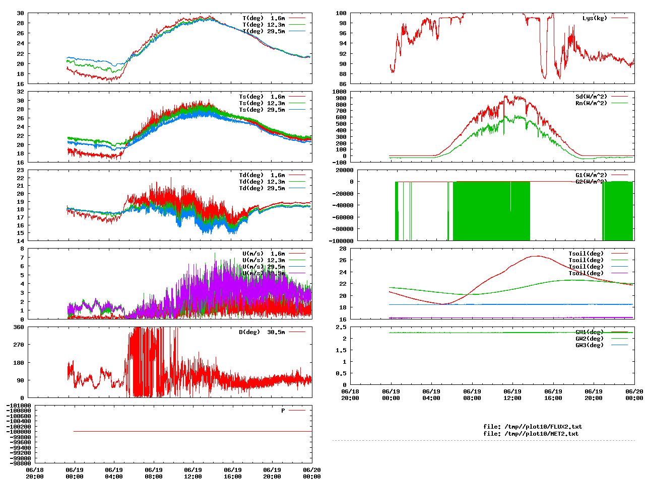This screenshot has height=483, width=645.
Task: Pick the 'U(m/s) 29.5m' legend label
Action: 264,267
